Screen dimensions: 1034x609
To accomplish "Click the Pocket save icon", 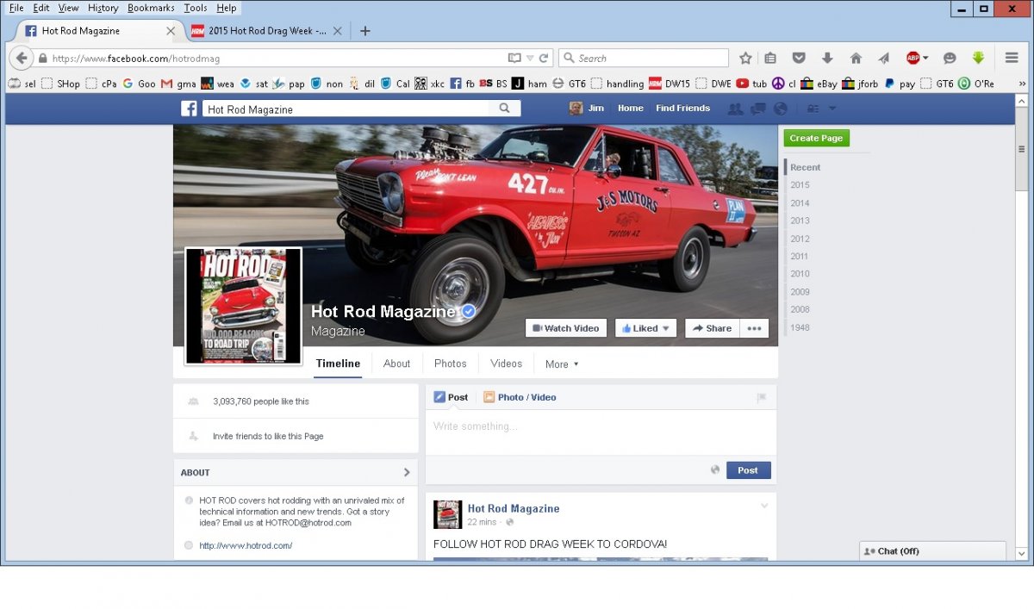I will [799, 59].
